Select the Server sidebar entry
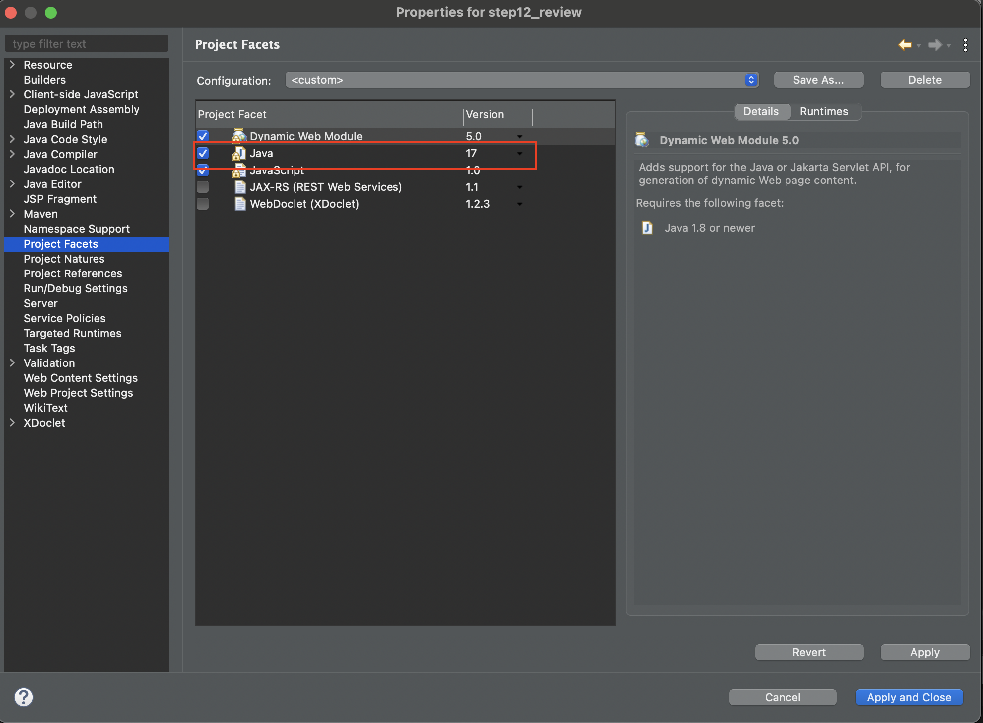983x723 pixels. (41, 303)
